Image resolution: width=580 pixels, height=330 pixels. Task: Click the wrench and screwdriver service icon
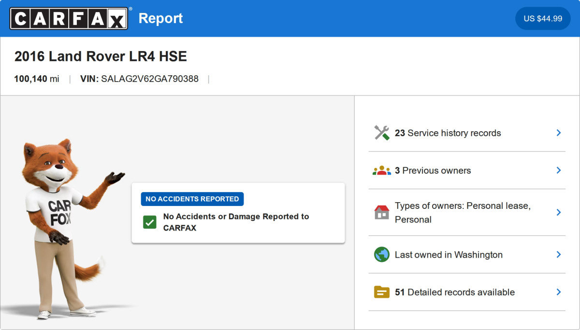[x=382, y=133]
